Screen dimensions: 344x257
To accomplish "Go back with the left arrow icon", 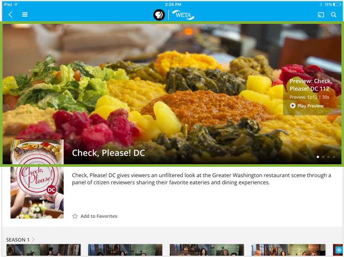I will point(10,14).
